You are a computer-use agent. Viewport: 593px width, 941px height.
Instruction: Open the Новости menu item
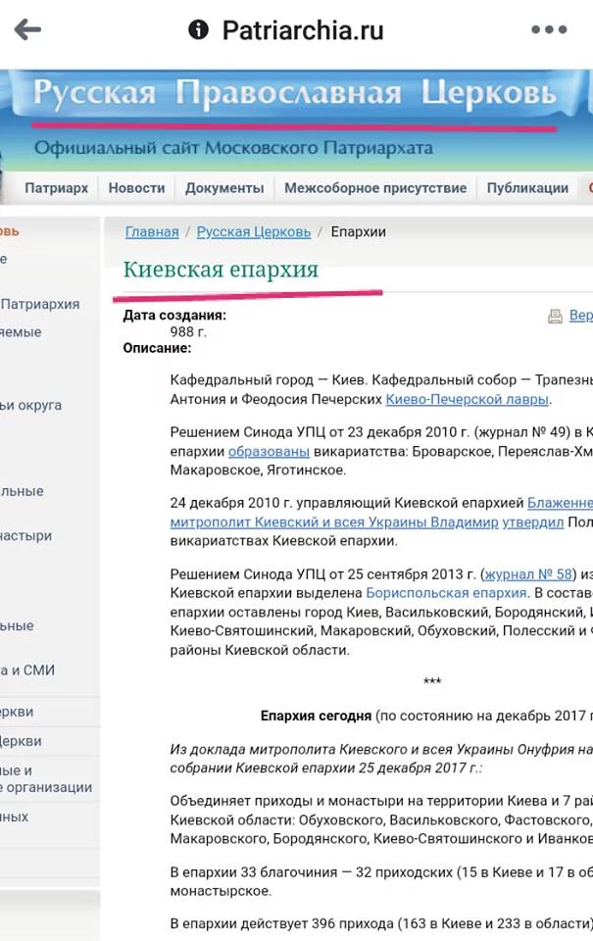136,188
